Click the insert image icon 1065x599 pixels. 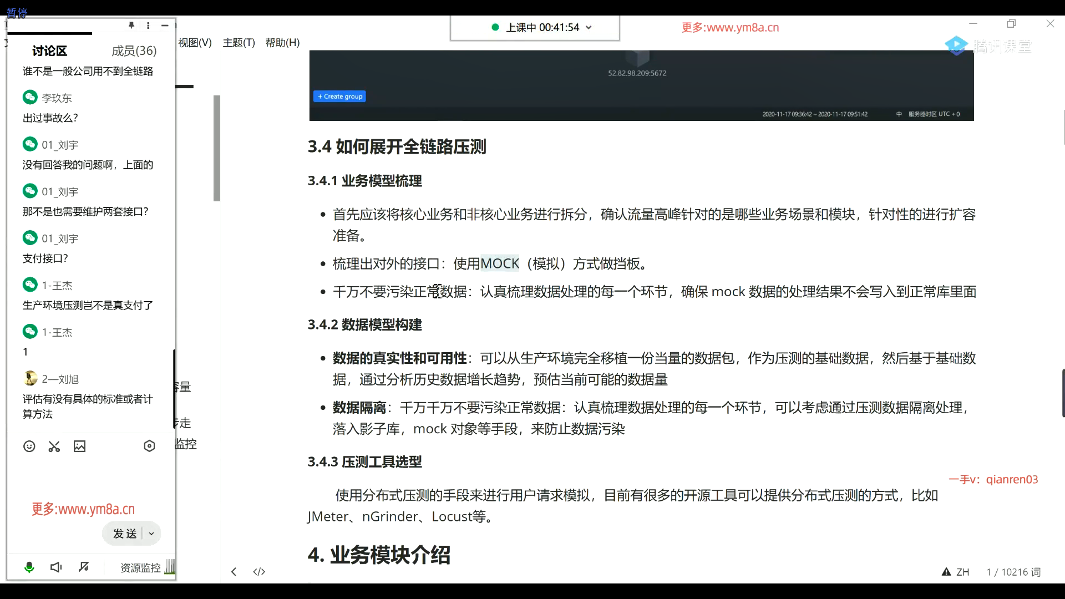(80, 446)
